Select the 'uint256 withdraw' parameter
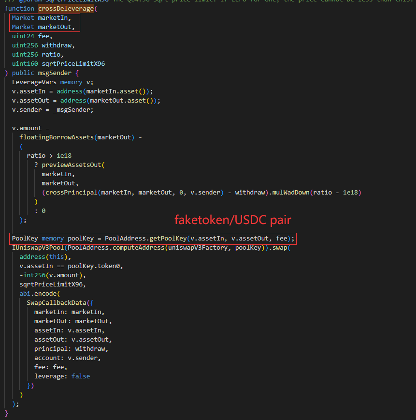This screenshot has width=416, height=420. coord(43,45)
